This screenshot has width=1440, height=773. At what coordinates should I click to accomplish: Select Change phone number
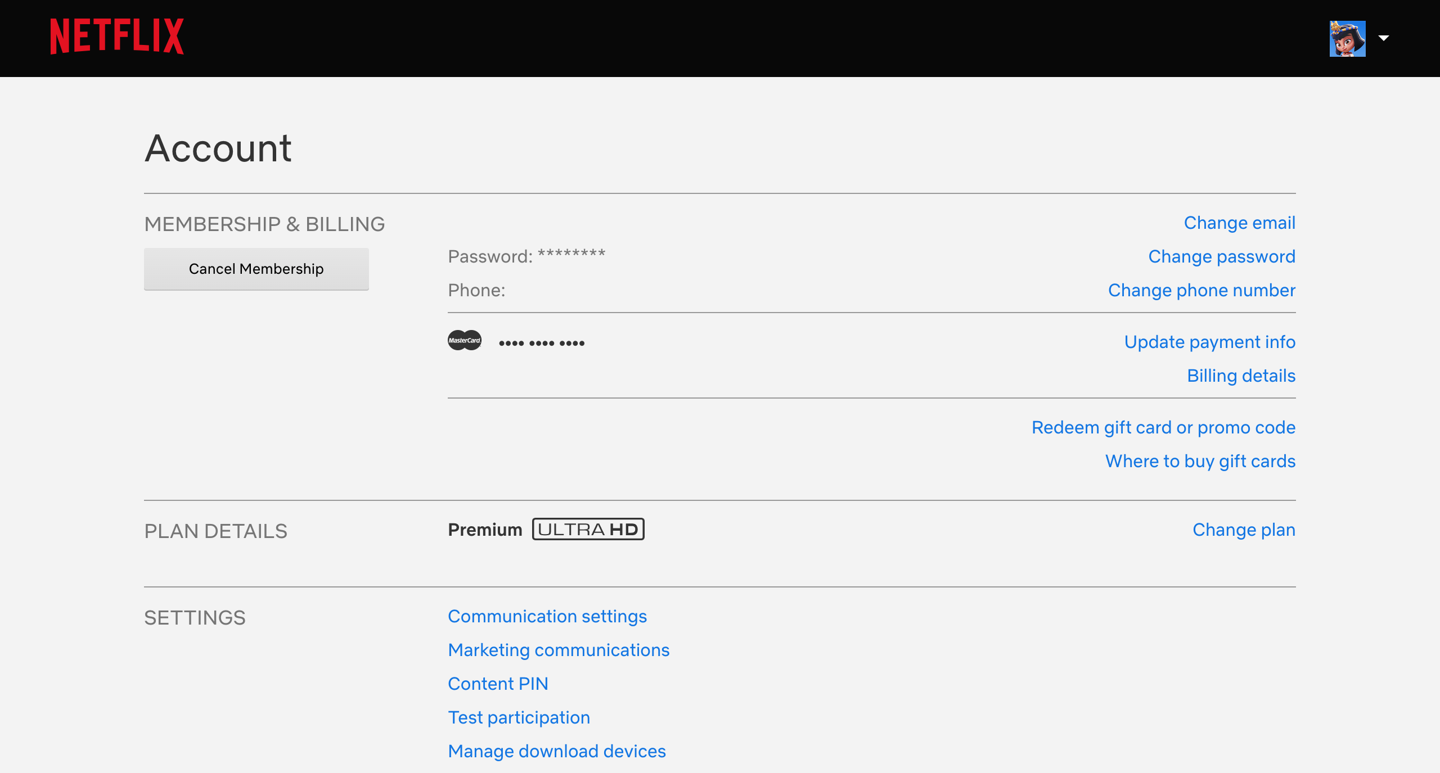click(1201, 291)
